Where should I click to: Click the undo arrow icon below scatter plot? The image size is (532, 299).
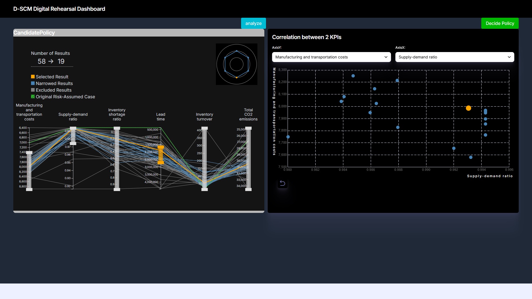tap(282, 183)
